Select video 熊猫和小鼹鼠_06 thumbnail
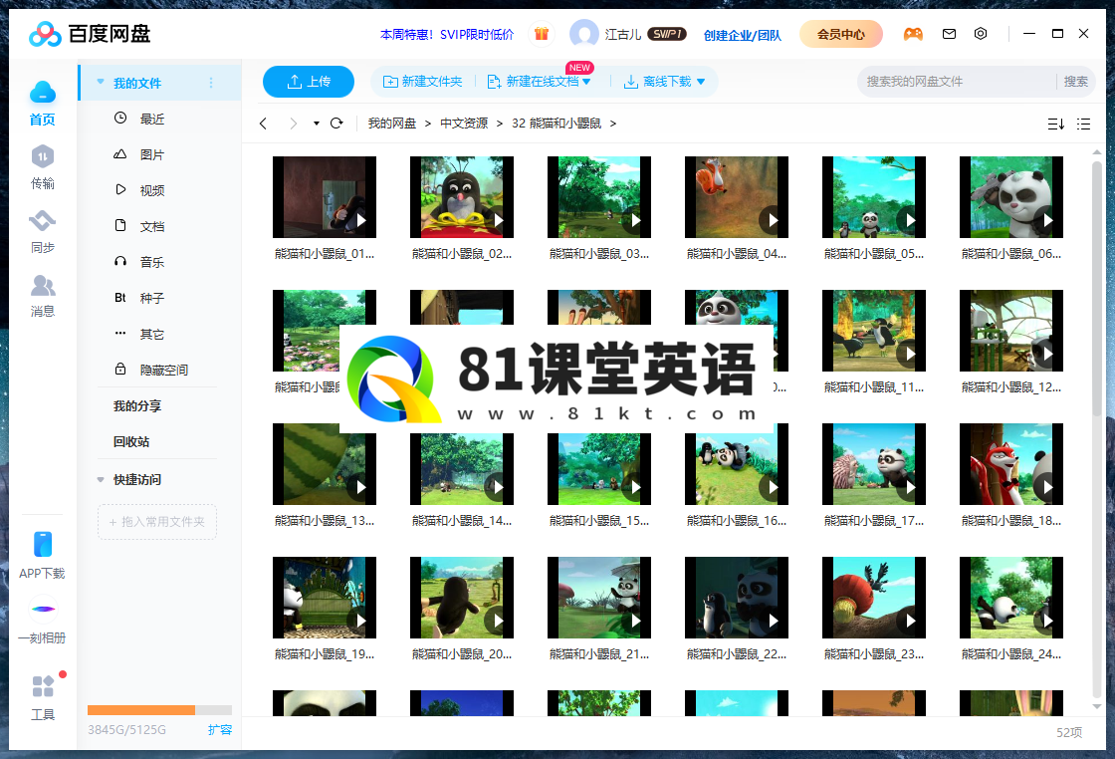 click(x=1011, y=197)
